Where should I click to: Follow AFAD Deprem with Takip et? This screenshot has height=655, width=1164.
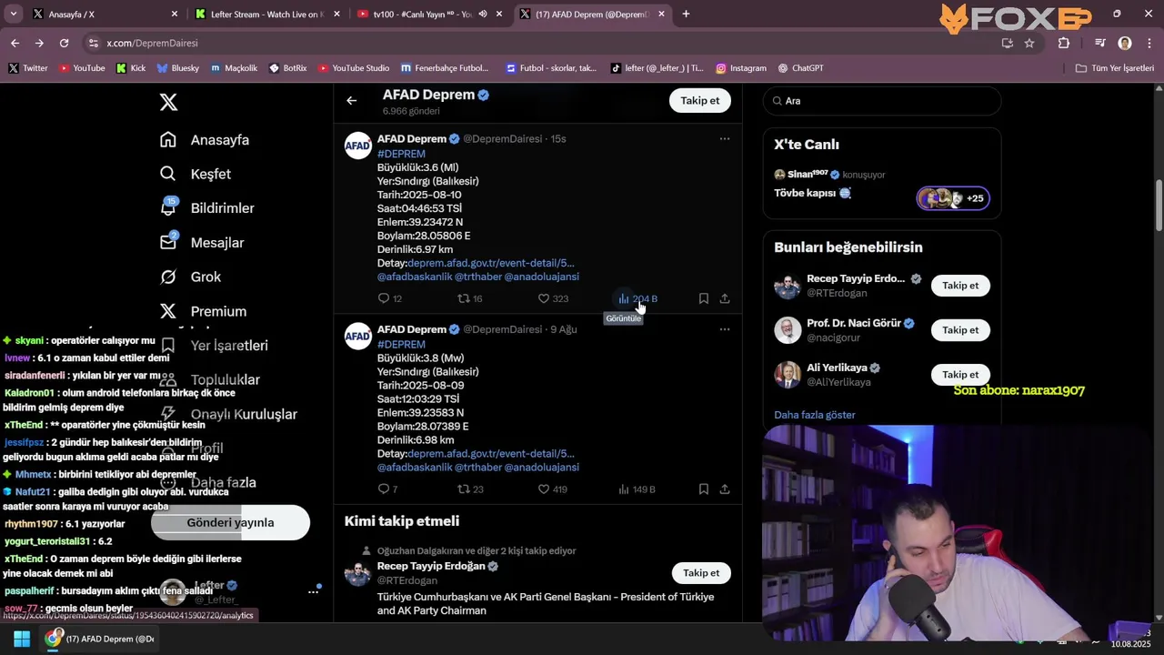700,101
